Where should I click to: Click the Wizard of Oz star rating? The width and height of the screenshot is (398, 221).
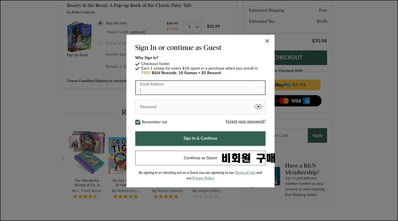coord(85,196)
